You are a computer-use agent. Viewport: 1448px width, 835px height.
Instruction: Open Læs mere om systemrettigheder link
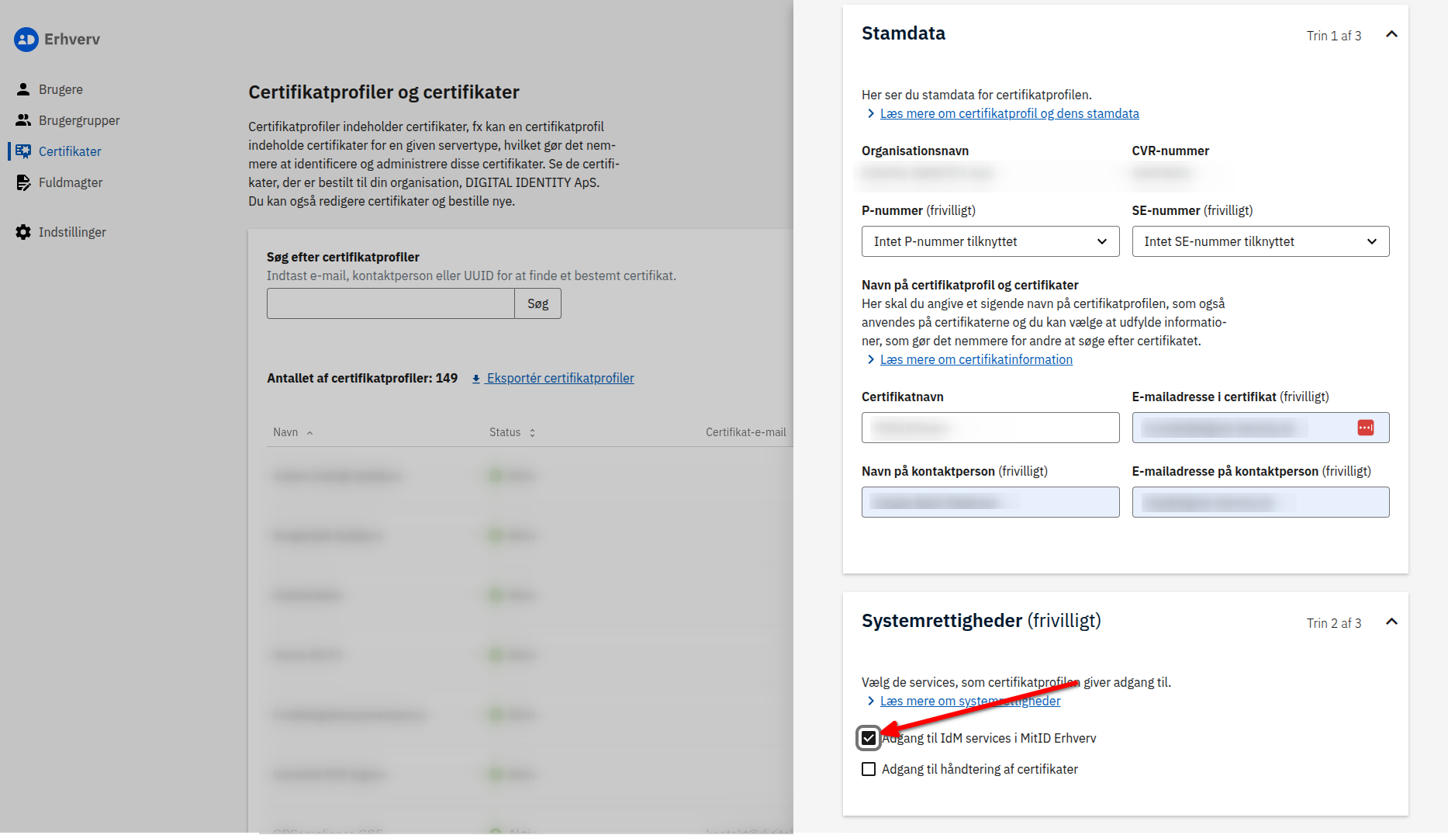click(x=969, y=701)
